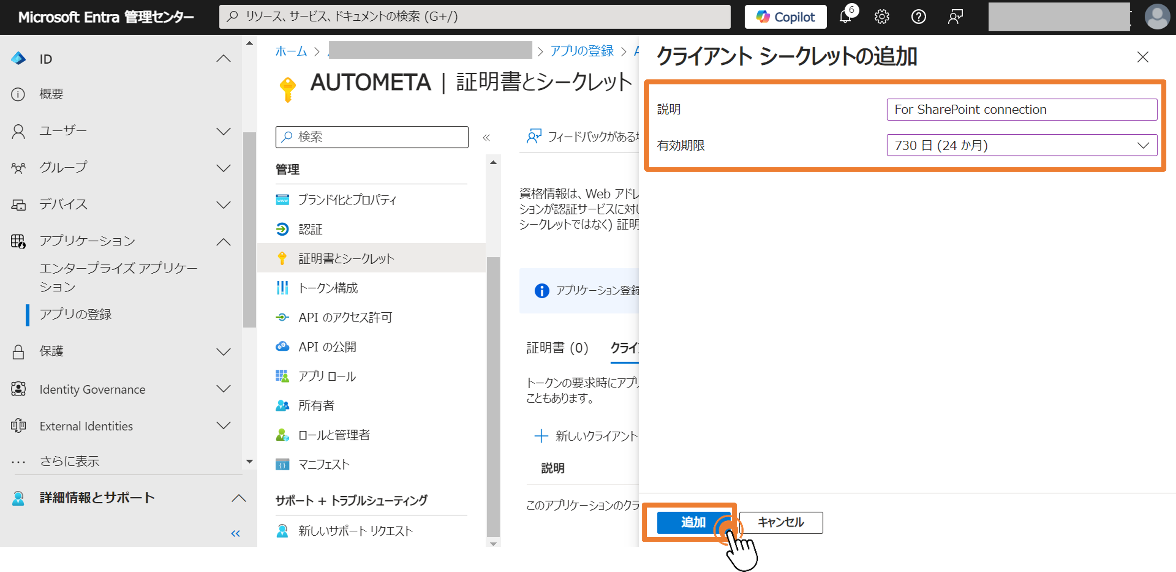Click the app menu scrollbar thumb
1176x572 pixels.
(493, 397)
